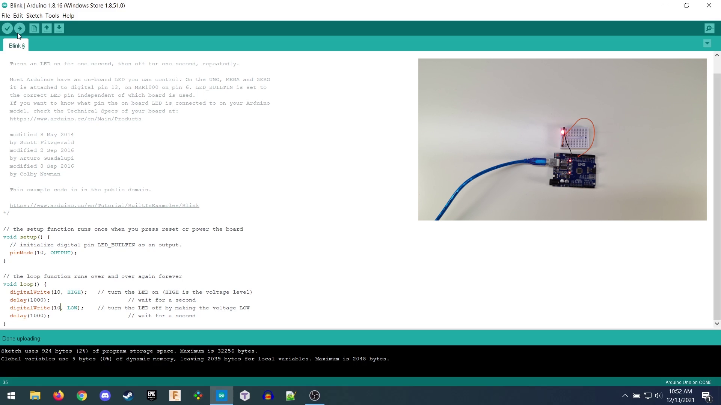
Task: Upload the Blink sketch to the board
Action: click(20, 28)
